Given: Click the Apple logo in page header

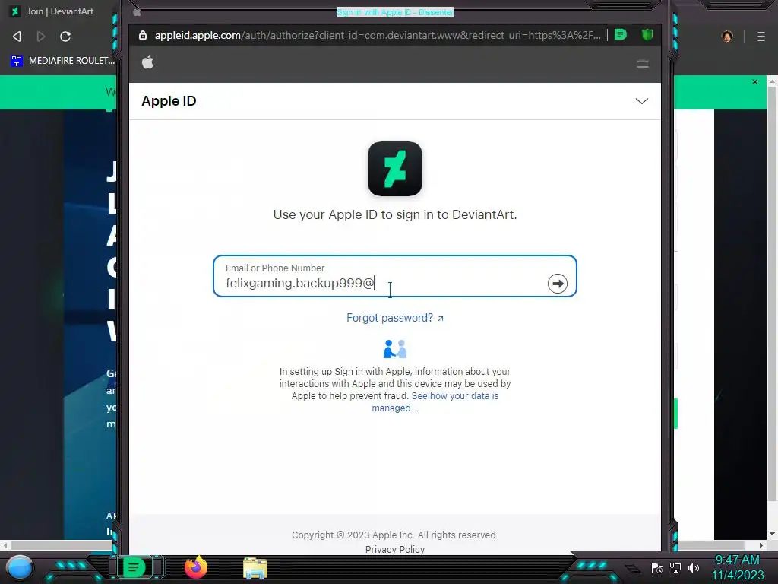Looking at the screenshot, I should (148, 62).
